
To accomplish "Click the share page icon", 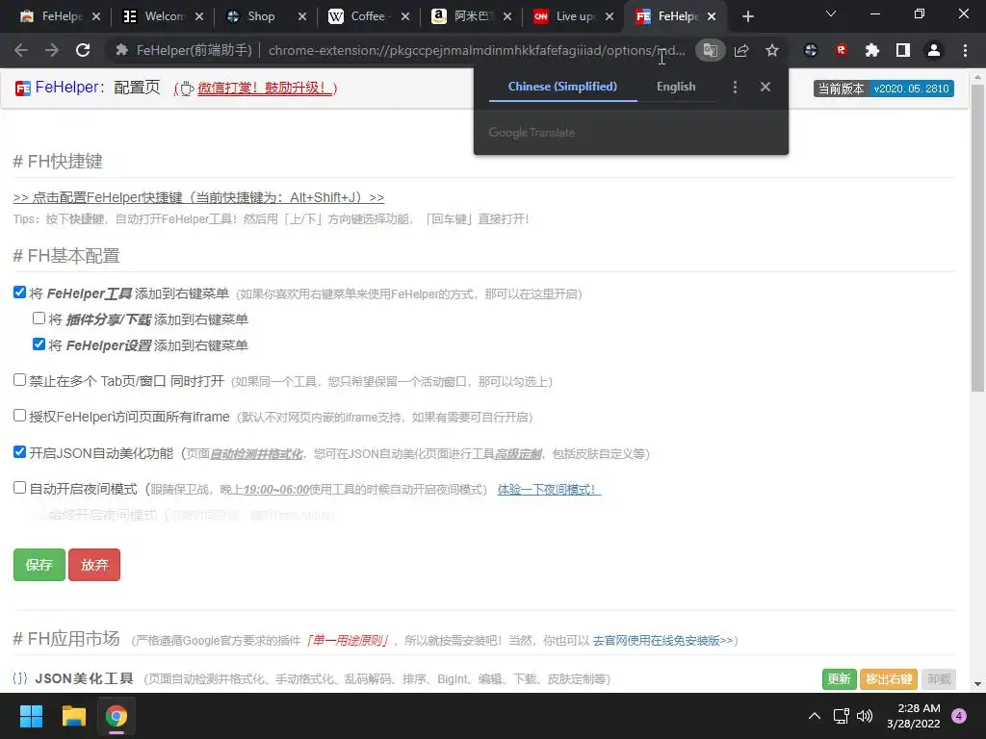I will [741, 50].
